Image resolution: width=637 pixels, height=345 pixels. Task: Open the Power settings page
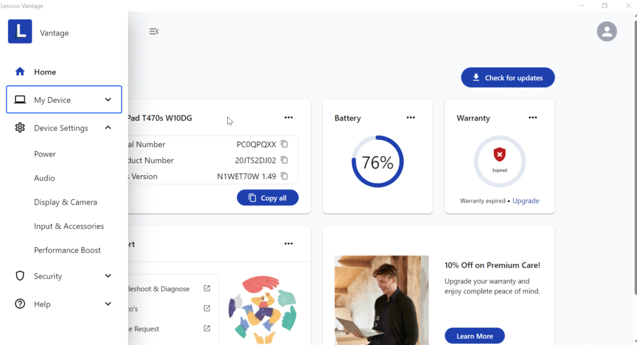click(x=45, y=154)
